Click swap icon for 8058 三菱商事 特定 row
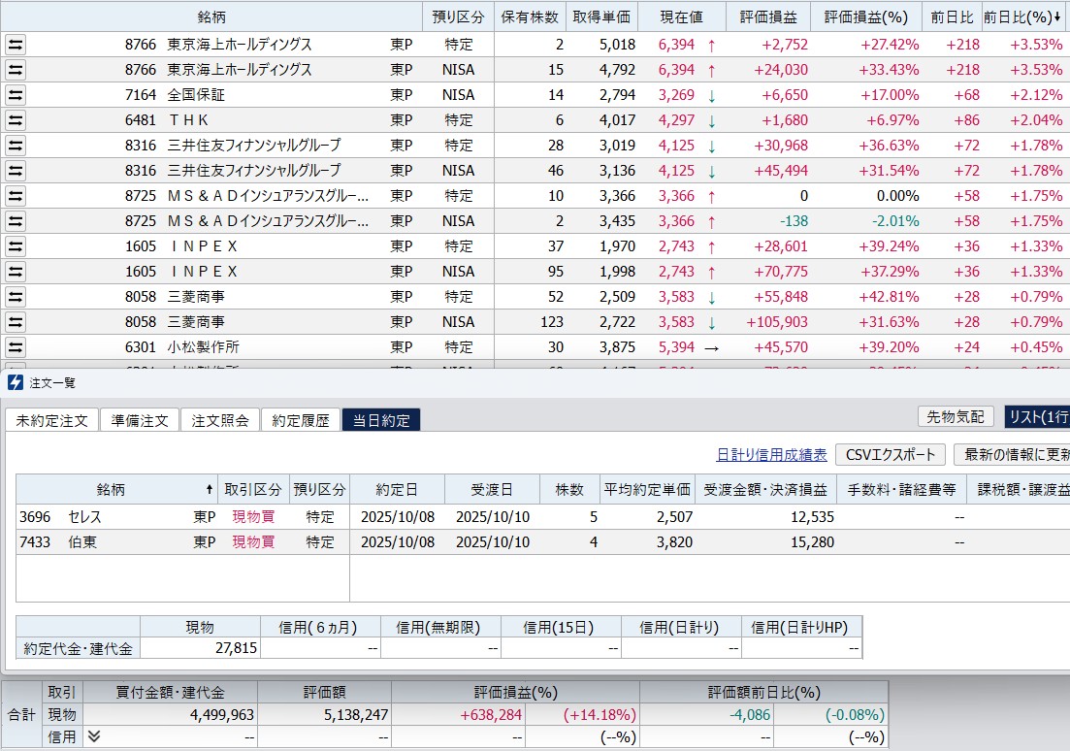 coord(15,298)
